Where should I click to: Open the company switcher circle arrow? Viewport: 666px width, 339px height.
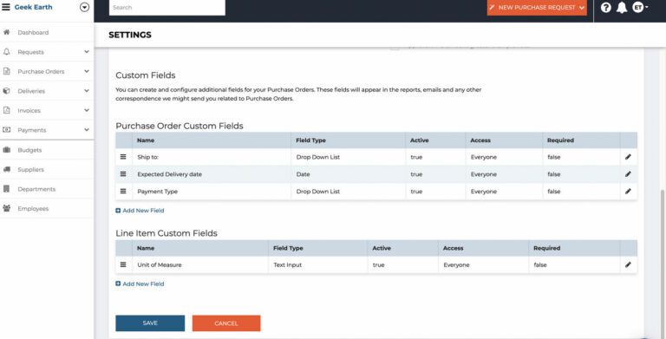click(84, 7)
